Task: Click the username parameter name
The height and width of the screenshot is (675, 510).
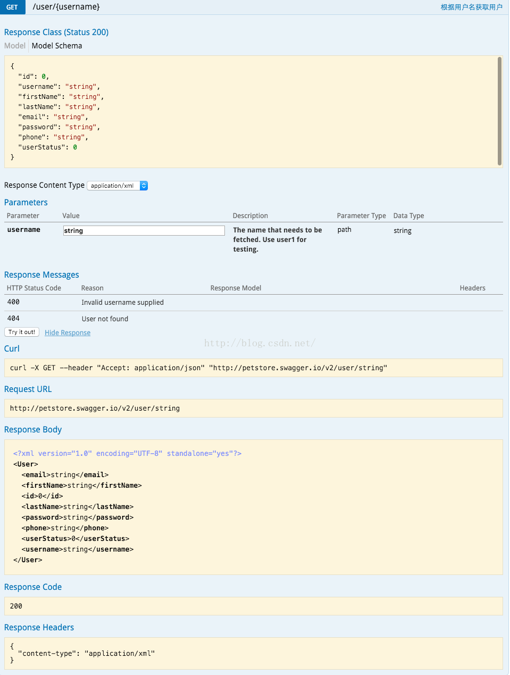Action: pos(24,230)
